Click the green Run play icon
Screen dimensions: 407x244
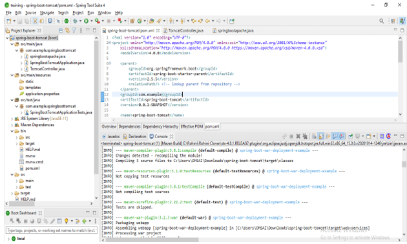86,21
